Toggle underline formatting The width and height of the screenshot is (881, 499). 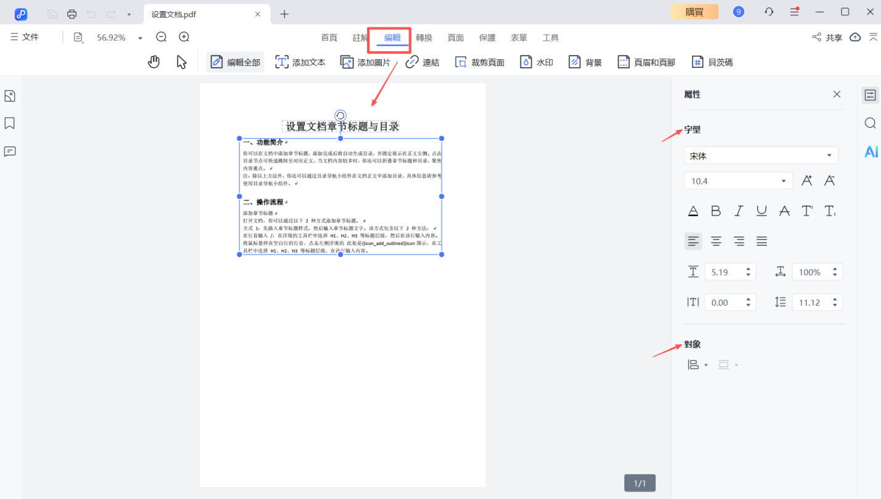[761, 210]
